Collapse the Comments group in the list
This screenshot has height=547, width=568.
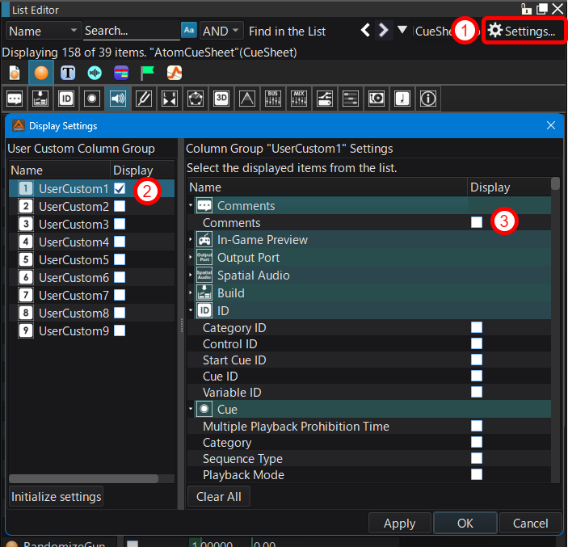pyautogui.click(x=191, y=205)
